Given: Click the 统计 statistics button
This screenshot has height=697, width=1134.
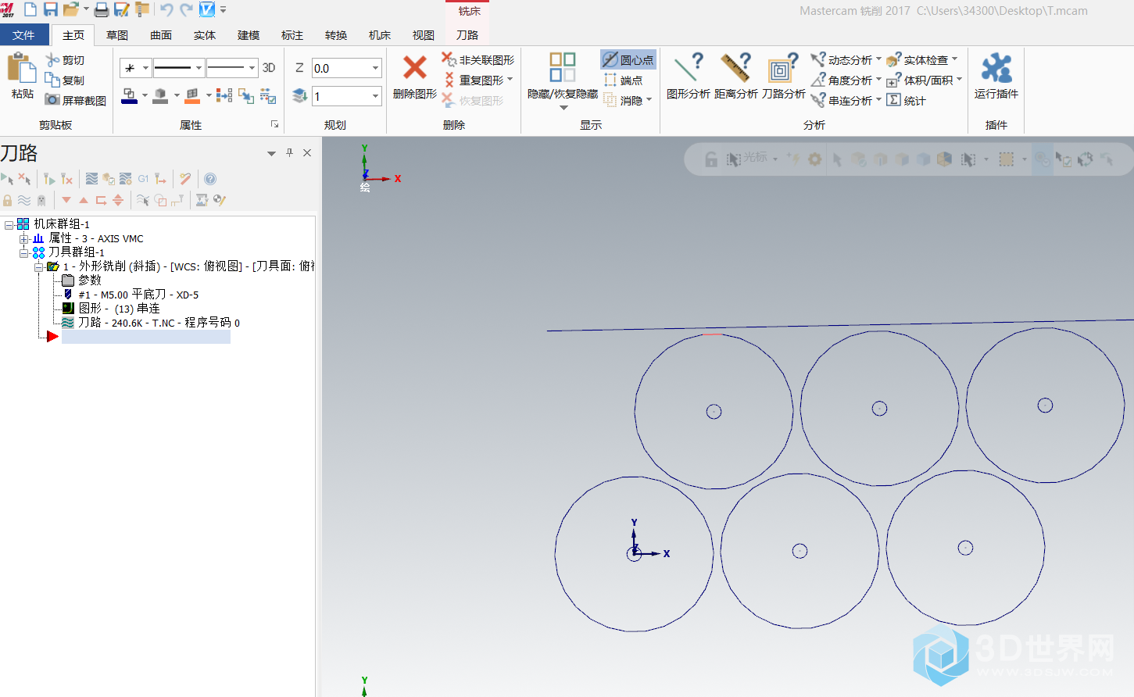Looking at the screenshot, I should [907, 100].
